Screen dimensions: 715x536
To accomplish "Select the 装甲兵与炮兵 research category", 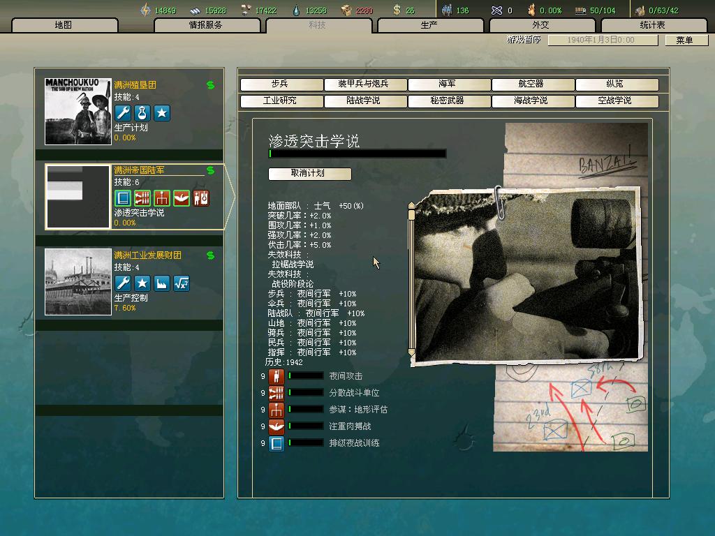I will [x=365, y=84].
